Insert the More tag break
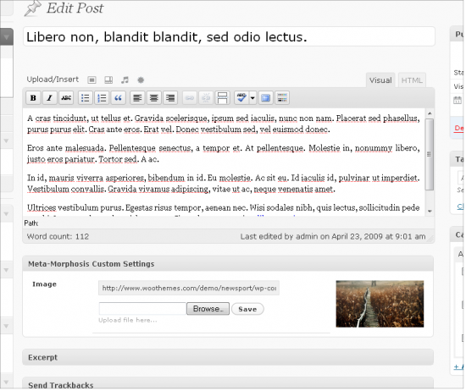466x391 pixels. coord(222,97)
